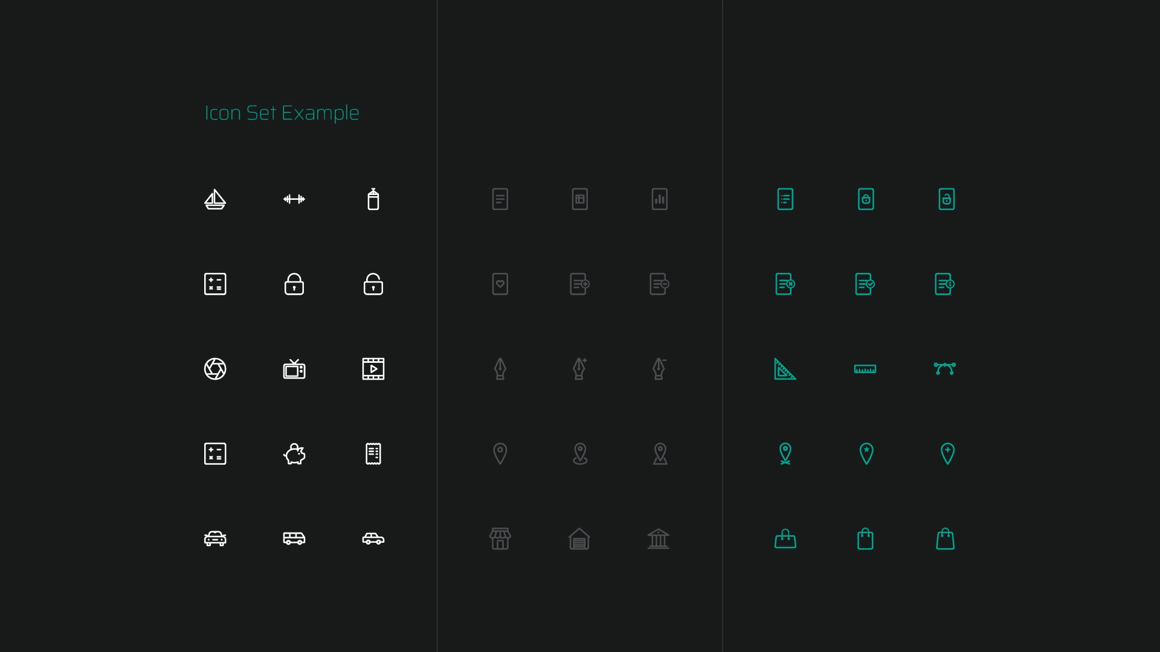Click the Icon Set Example heading

coord(282,113)
